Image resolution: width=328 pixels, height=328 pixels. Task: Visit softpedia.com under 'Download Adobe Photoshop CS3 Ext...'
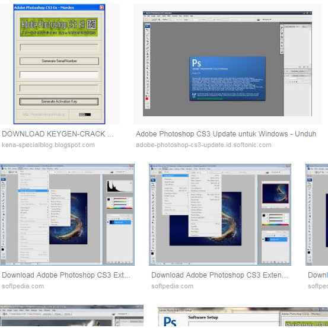point(23,286)
